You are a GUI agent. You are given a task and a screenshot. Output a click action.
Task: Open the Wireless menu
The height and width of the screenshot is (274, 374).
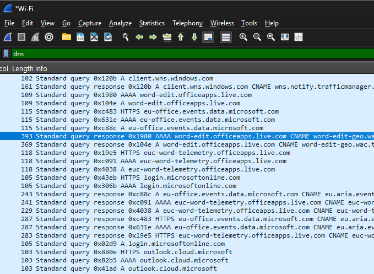(222, 23)
